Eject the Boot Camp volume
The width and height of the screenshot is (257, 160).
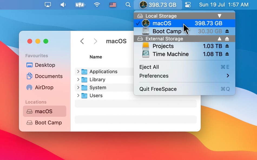(x=227, y=31)
